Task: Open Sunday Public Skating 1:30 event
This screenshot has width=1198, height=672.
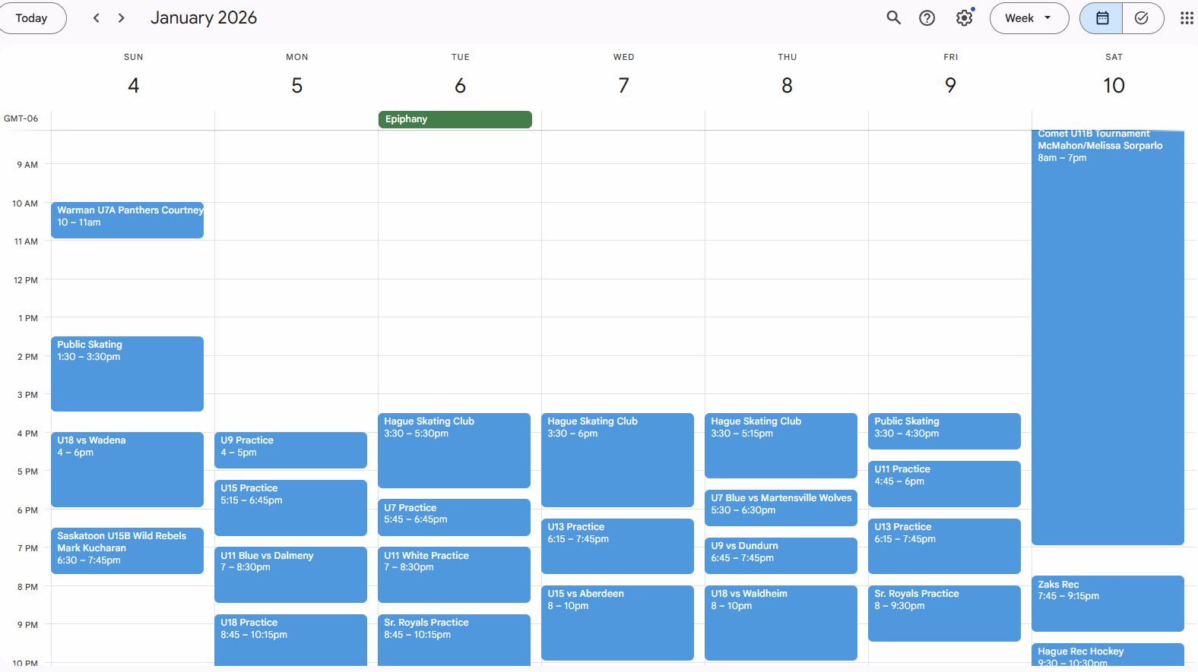Action: pyautogui.click(x=127, y=374)
